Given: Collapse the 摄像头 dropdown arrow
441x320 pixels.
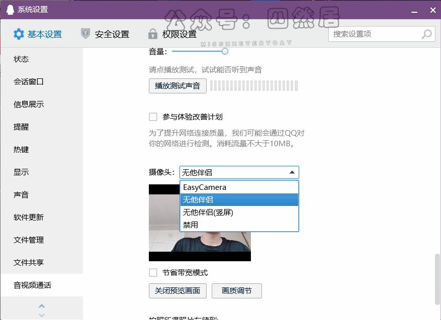Looking at the screenshot, I should [x=292, y=172].
